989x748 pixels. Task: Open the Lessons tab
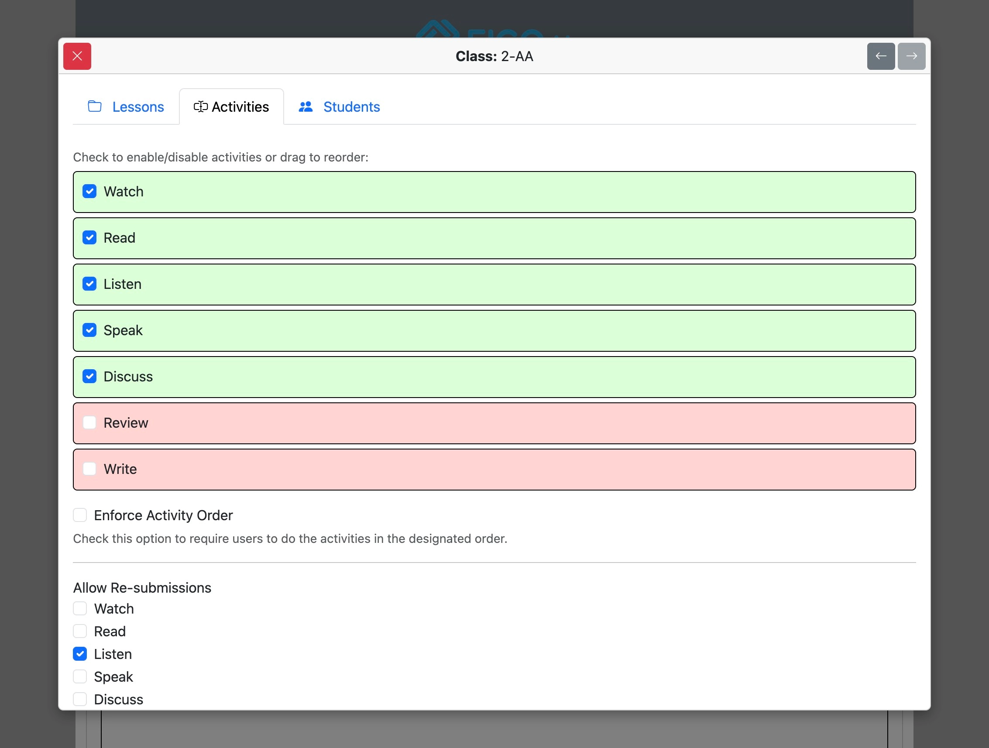tap(126, 107)
